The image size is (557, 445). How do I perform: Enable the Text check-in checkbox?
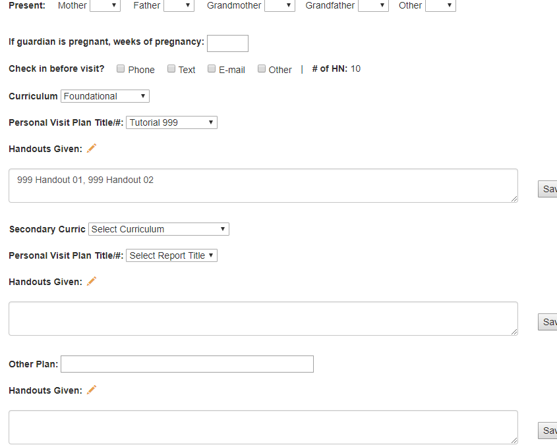[171, 68]
